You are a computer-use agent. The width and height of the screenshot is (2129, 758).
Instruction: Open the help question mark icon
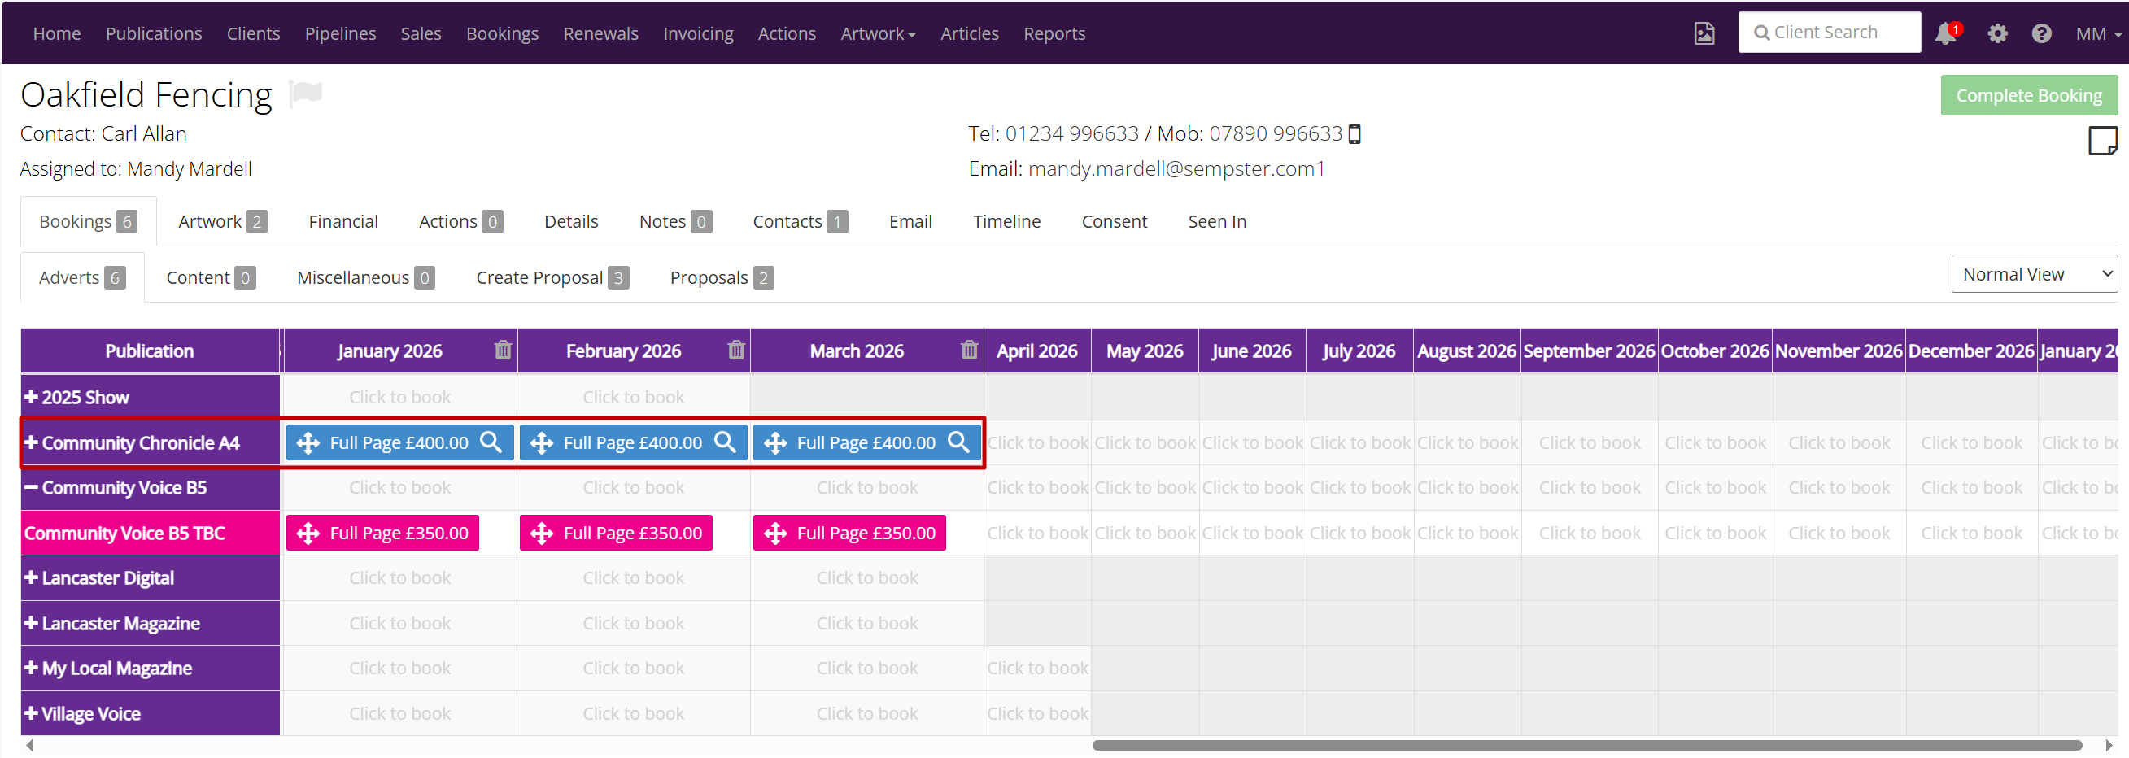pyautogui.click(x=2041, y=34)
